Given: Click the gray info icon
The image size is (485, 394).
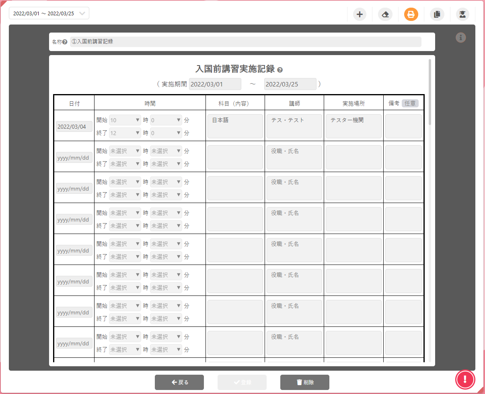Looking at the screenshot, I should pyautogui.click(x=460, y=37).
